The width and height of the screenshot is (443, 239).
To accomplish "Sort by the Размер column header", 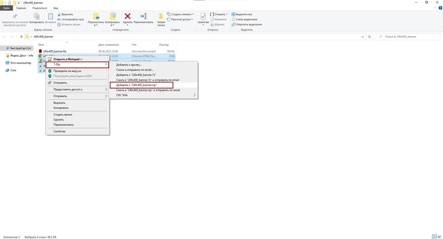I will [167, 45].
